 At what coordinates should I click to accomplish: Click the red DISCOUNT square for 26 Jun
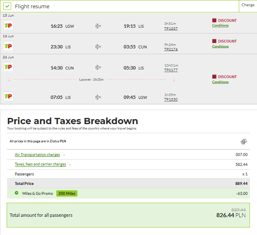point(214,77)
